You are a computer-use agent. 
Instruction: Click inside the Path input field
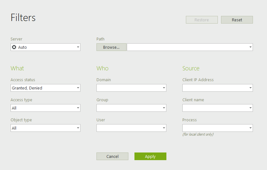pyautogui.click(x=188, y=47)
